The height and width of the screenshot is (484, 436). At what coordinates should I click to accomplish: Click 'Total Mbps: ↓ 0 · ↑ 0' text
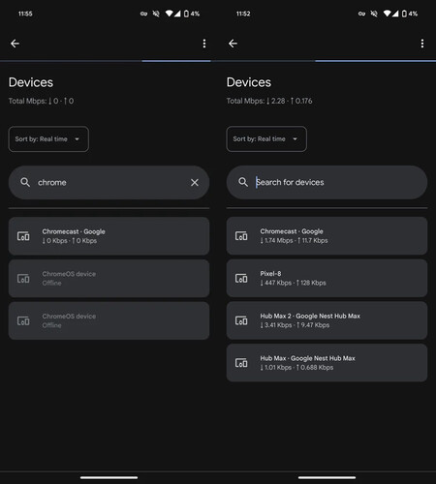tap(41, 101)
